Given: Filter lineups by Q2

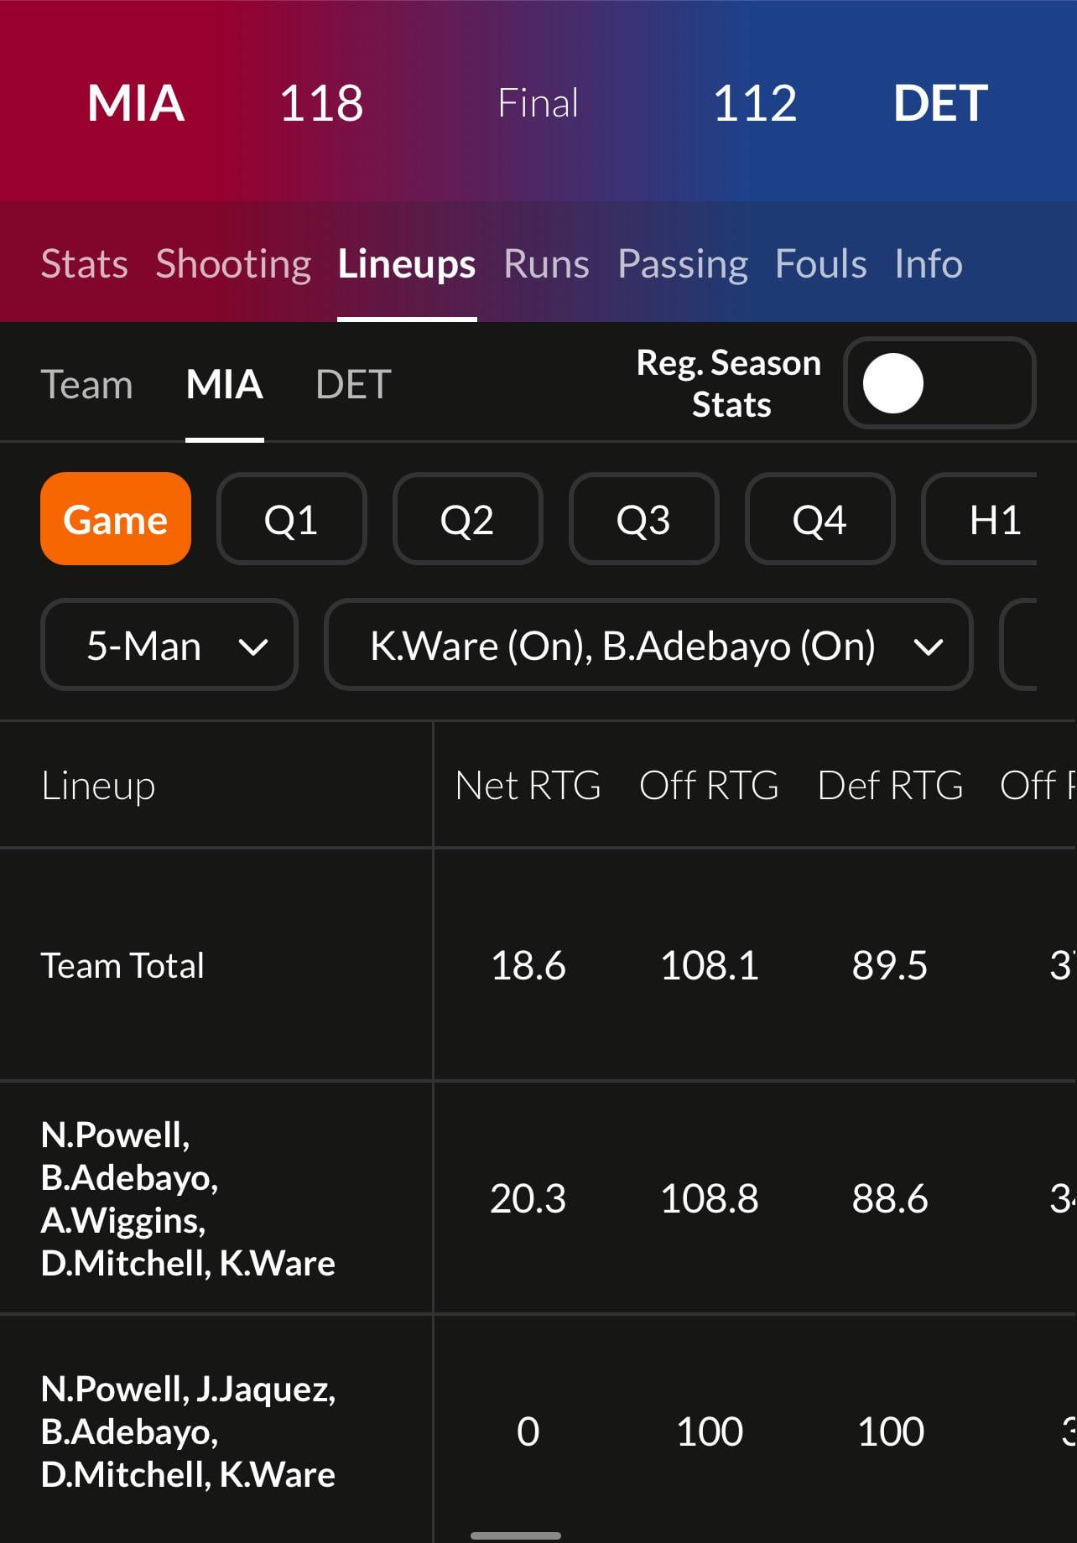Looking at the screenshot, I should (x=467, y=519).
